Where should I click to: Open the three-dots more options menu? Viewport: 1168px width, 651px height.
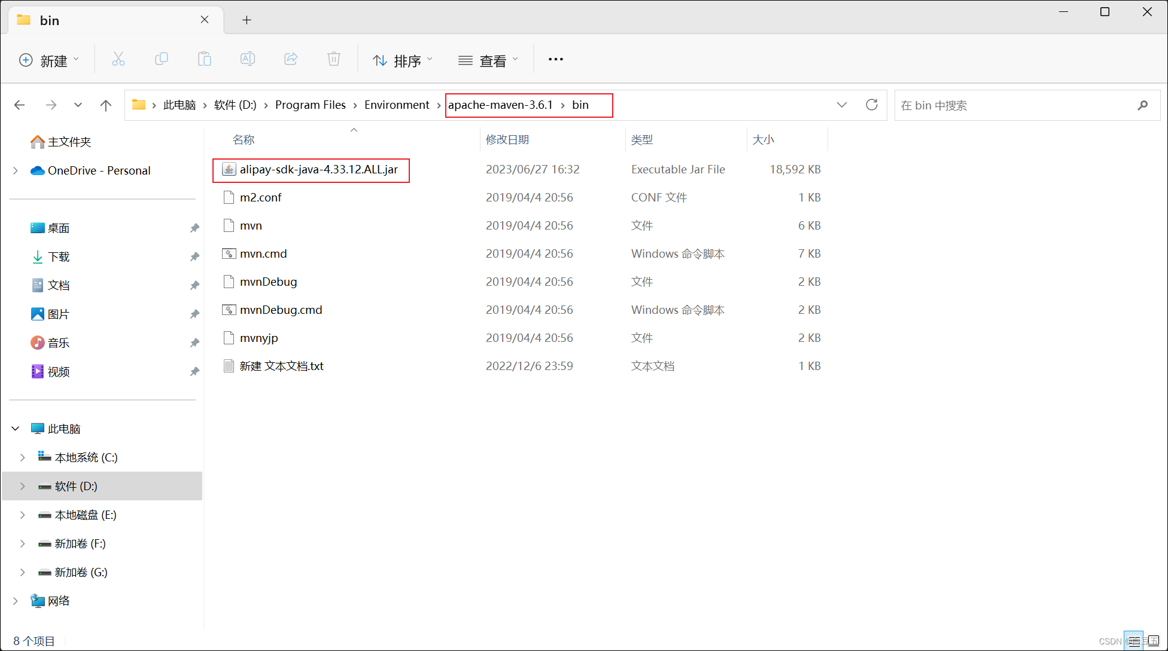pos(556,59)
